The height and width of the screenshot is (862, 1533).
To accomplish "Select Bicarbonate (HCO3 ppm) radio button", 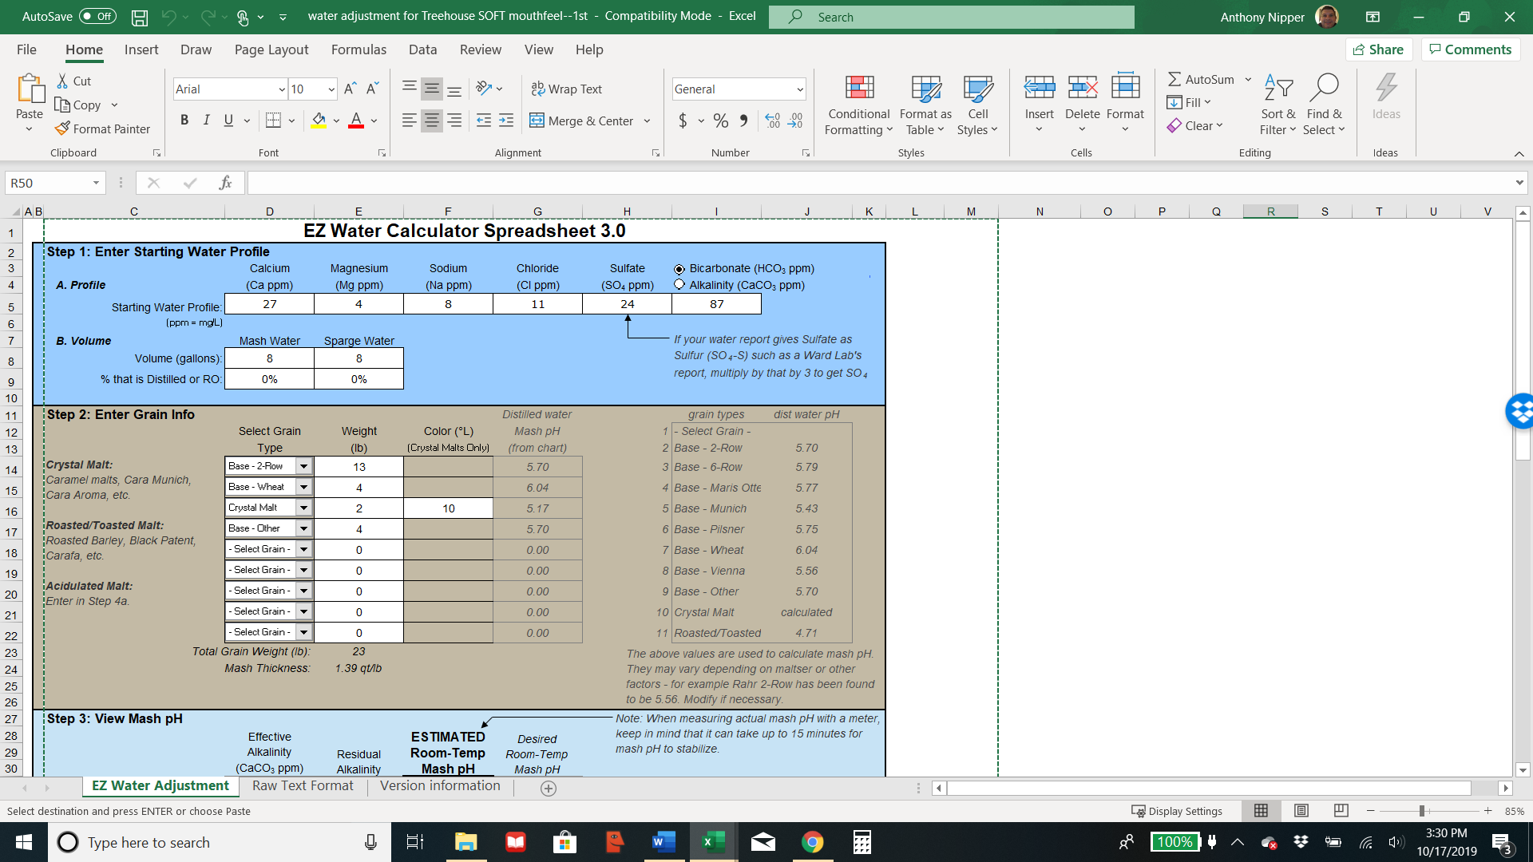I will [x=679, y=269].
